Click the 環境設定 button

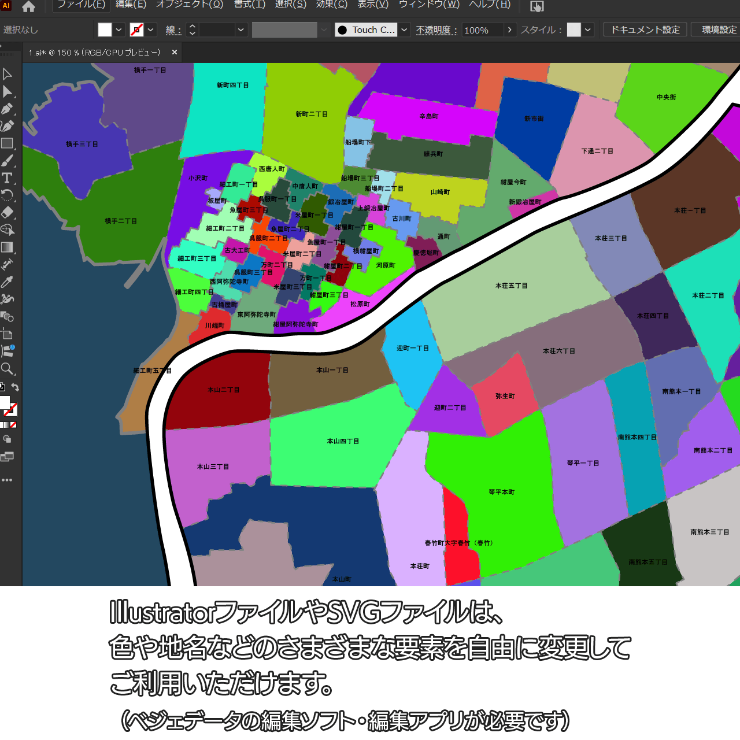tap(718, 29)
